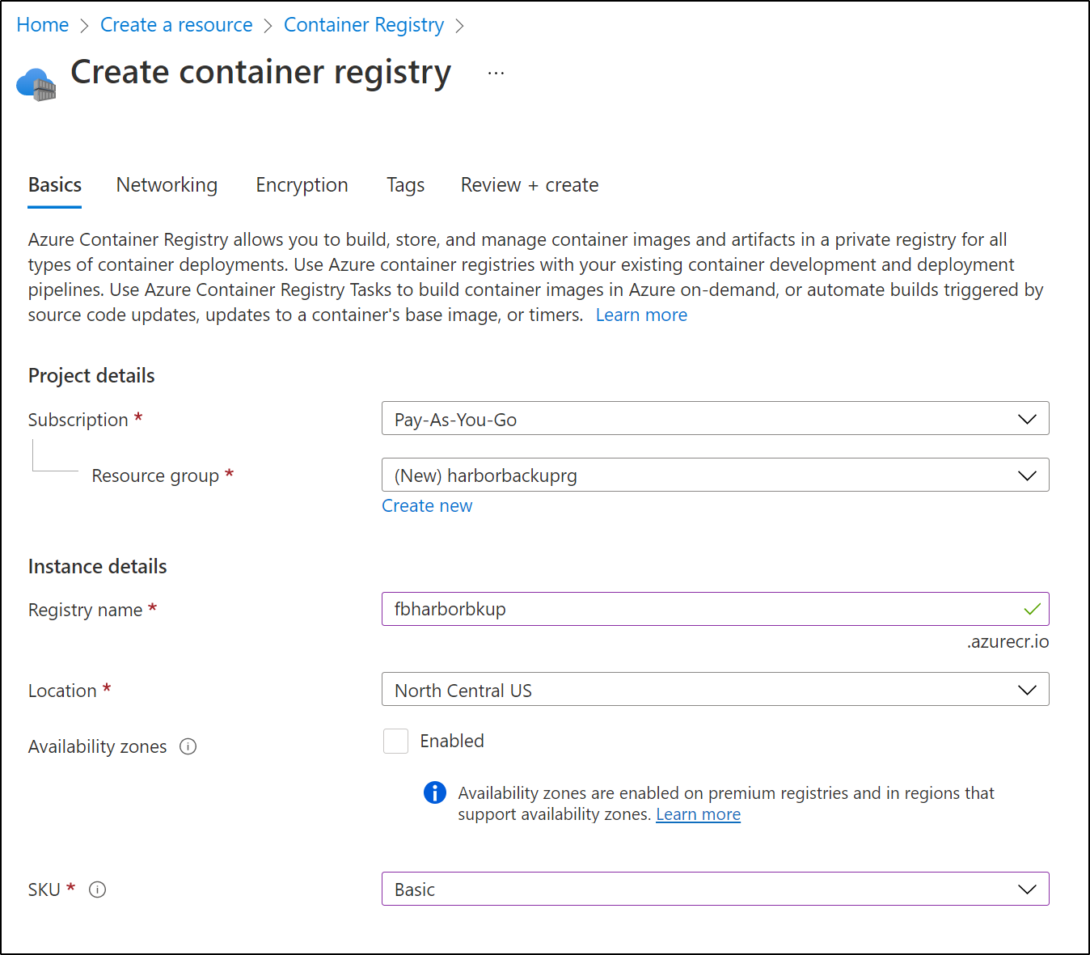Image resolution: width=1090 pixels, height=955 pixels.
Task: Open the Subscription dropdown
Action: [715, 418]
